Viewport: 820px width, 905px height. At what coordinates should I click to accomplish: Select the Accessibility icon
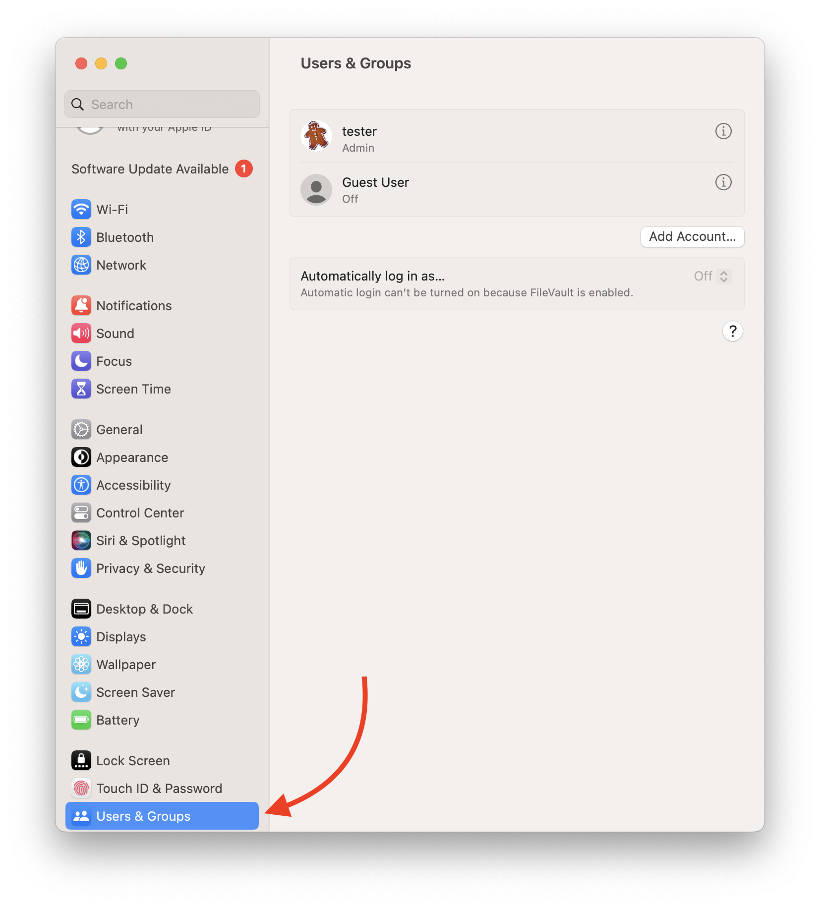[x=81, y=485]
